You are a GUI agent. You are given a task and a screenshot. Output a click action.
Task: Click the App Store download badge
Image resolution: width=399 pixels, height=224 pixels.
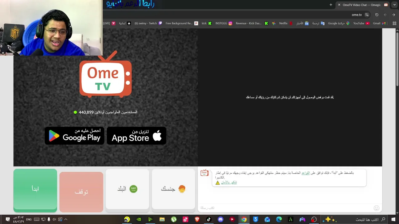[x=137, y=136]
